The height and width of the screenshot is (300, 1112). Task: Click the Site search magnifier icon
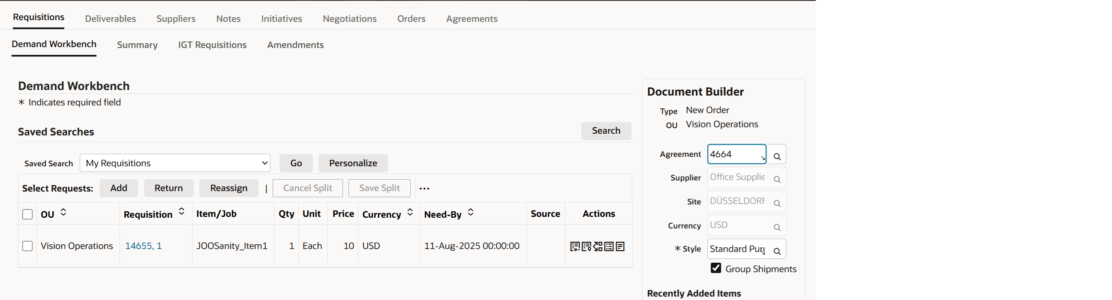pyautogui.click(x=777, y=203)
